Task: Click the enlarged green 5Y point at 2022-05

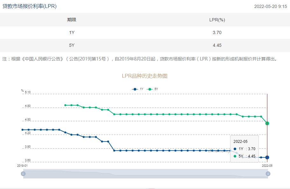Action: click(x=267, y=123)
